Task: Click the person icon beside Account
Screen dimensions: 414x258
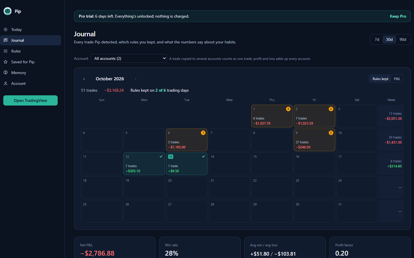Action: 5,84
